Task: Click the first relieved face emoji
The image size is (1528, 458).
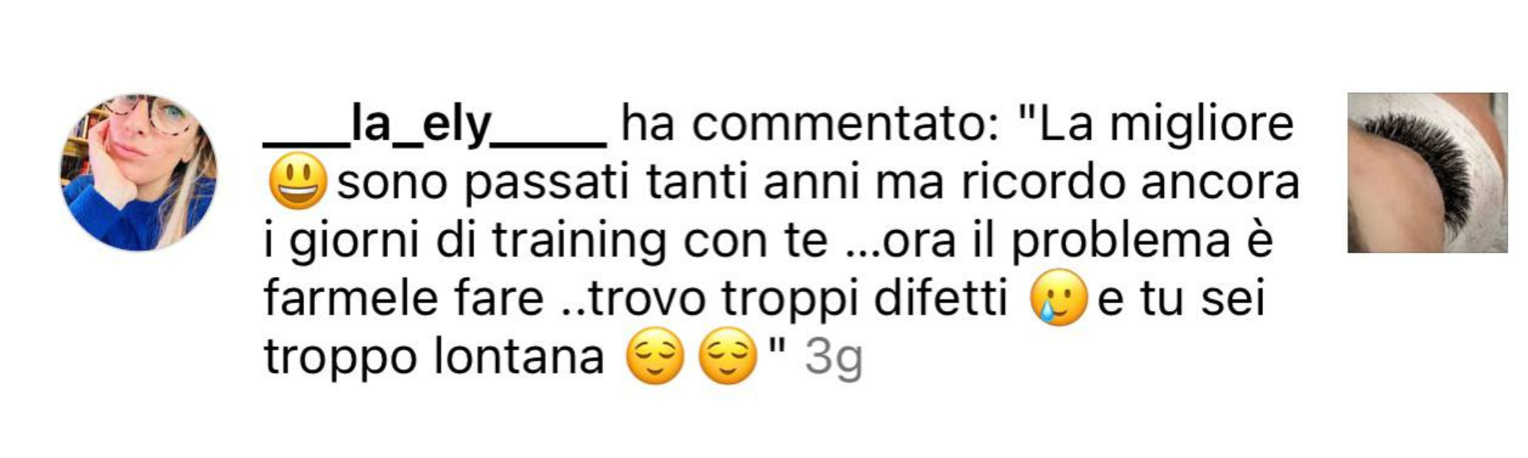Action: click(x=655, y=356)
